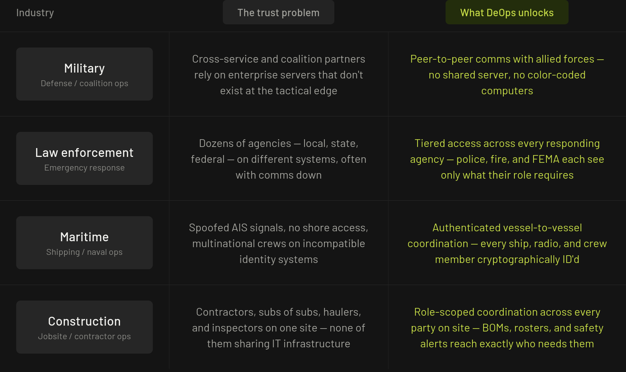Viewport: 626px width, 372px height.
Task: Open the Construction industry card
Action: click(84, 327)
